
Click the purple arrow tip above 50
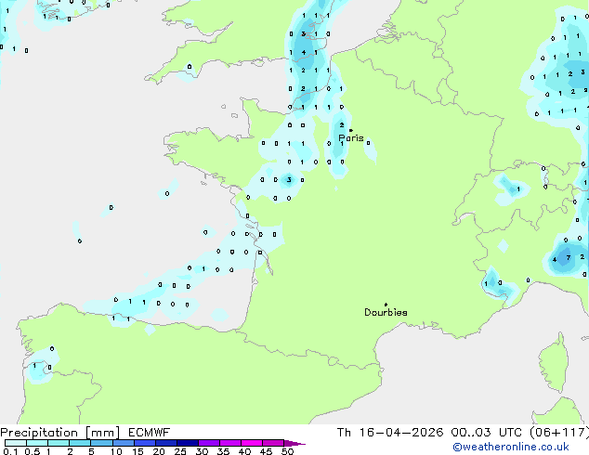coord(294,443)
